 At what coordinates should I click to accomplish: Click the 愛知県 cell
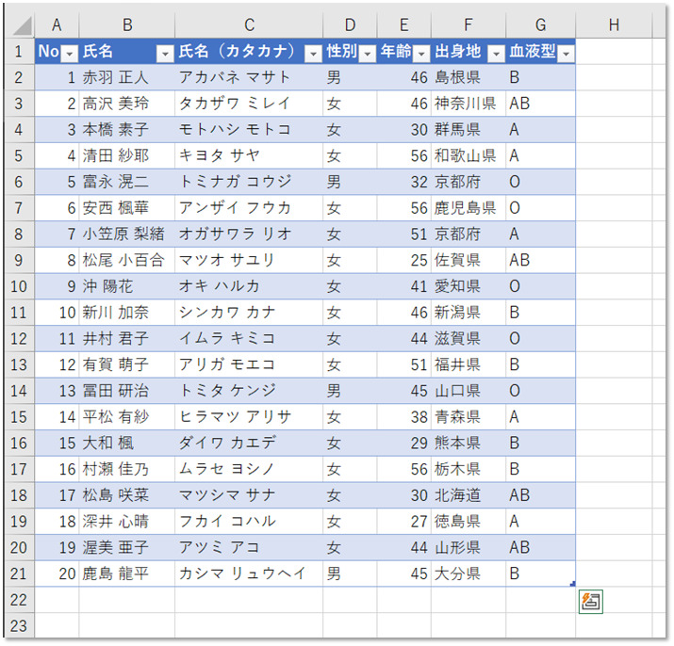(x=469, y=286)
